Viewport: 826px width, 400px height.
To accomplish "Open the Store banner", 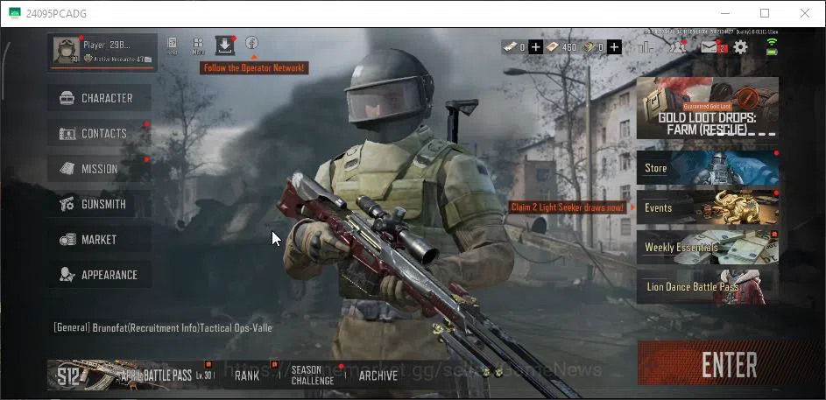I will click(x=708, y=168).
